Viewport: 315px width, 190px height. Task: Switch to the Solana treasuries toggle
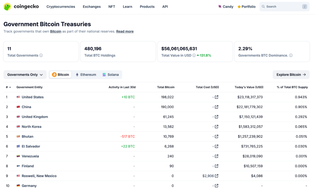tap(110, 74)
